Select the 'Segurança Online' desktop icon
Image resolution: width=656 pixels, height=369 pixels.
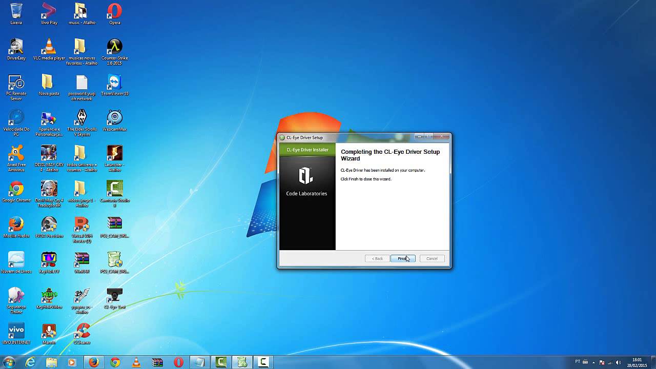[16, 300]
